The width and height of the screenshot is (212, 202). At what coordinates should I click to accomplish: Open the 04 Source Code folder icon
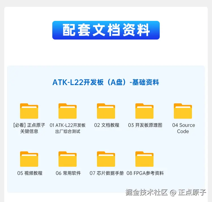click(x=183, y=111)
